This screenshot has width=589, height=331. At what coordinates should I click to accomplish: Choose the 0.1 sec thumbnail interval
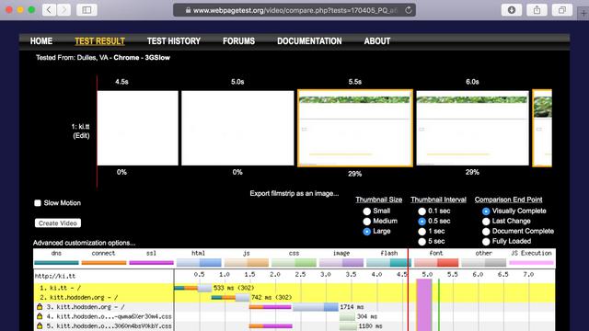[422, 211]
